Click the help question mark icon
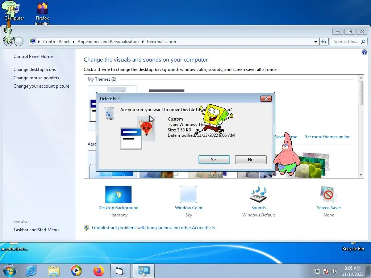This screenshot has height=278, width=371. coord(364,52)
